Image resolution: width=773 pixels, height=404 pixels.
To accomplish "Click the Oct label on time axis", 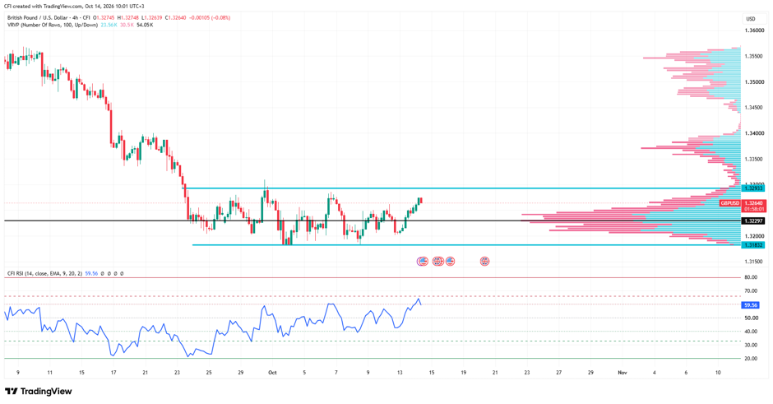I will (x=272, y=373).
